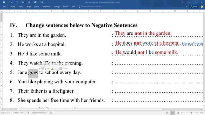Click the sentence She spends her free time with her friends.
This screenshot has height=115, width=205.
click(x=61, y=100)
